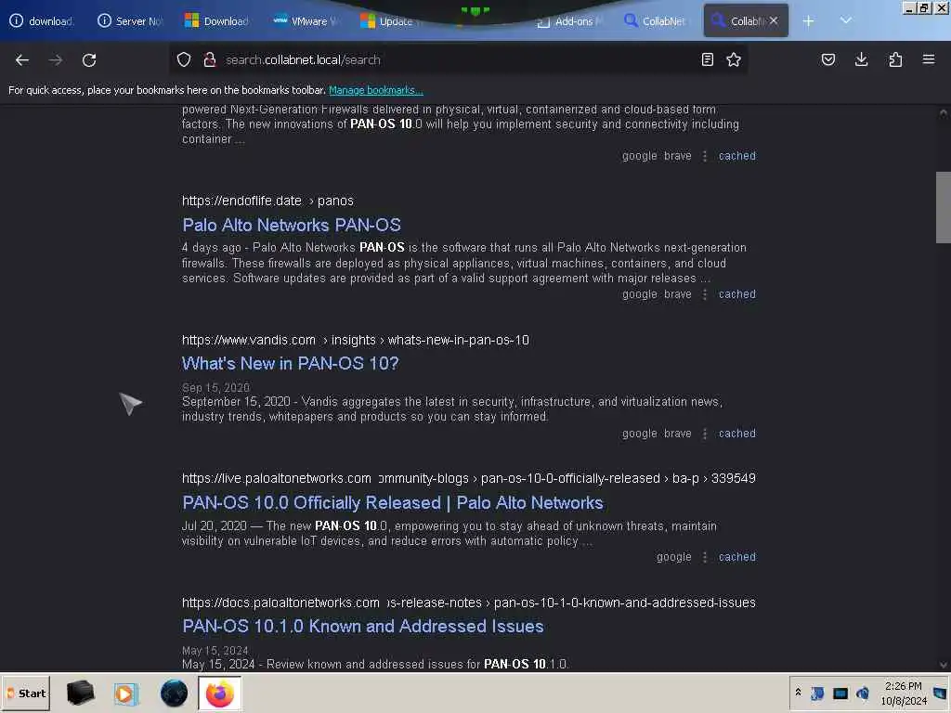Open the Firefox hamburger menu
The height and width of the screenshot is (713, 951).
click(929, 59)
